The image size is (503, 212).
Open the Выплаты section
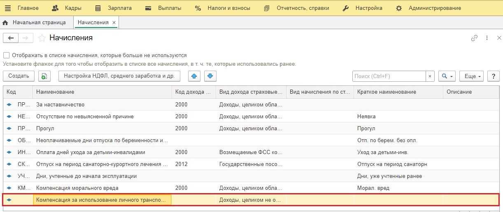[163, 8]
